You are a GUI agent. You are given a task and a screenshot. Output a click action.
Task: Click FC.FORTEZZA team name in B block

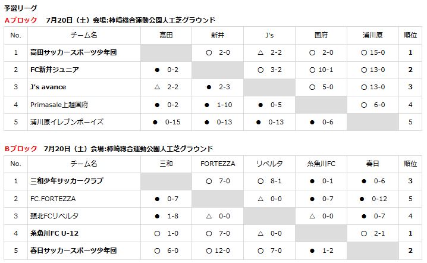[x=53, y=199]
